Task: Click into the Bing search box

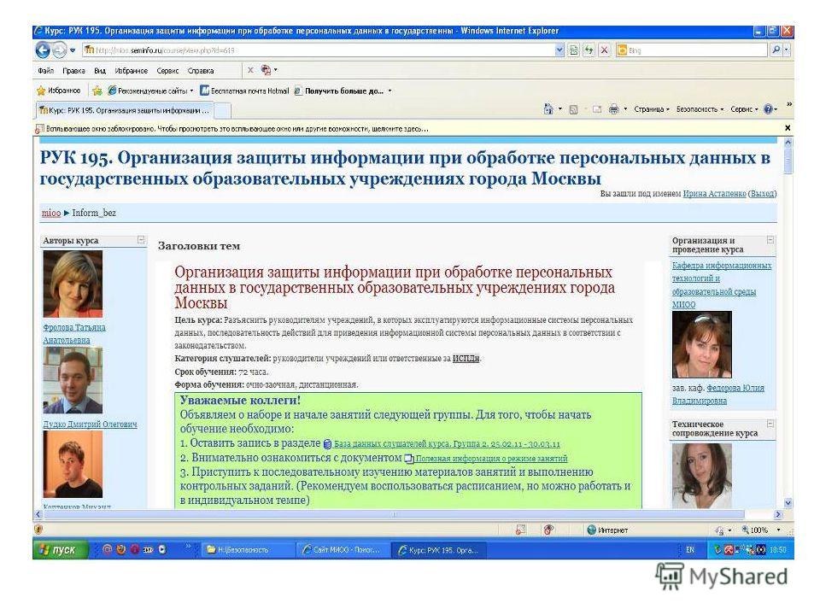Action: pos(697,50)
